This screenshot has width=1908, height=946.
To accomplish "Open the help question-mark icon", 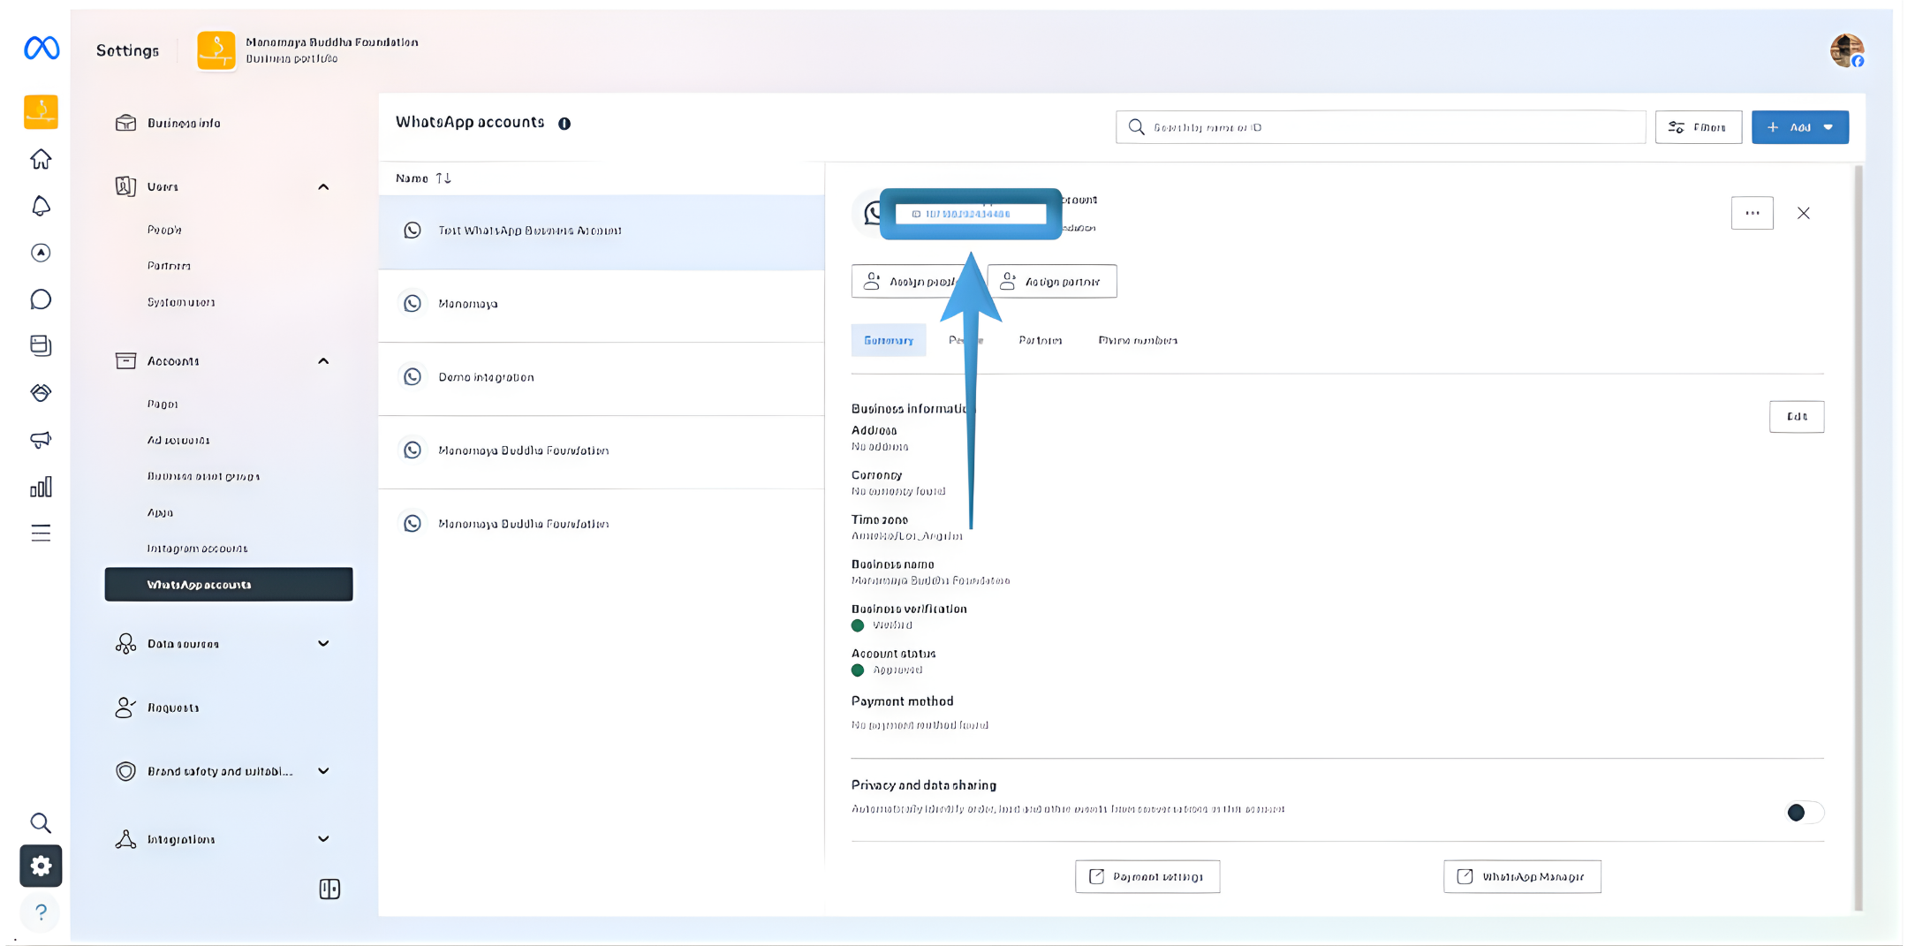I will (41, 912).
